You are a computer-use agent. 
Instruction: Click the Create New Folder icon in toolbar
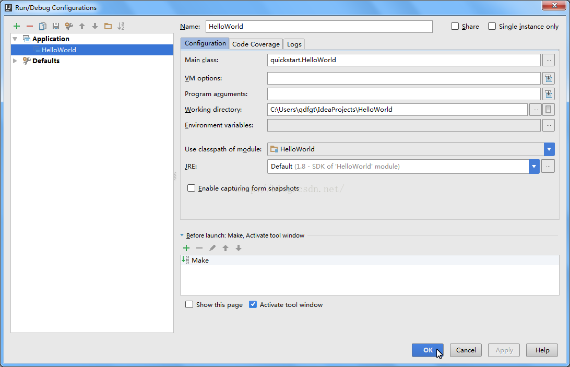(x=108, y=26)
